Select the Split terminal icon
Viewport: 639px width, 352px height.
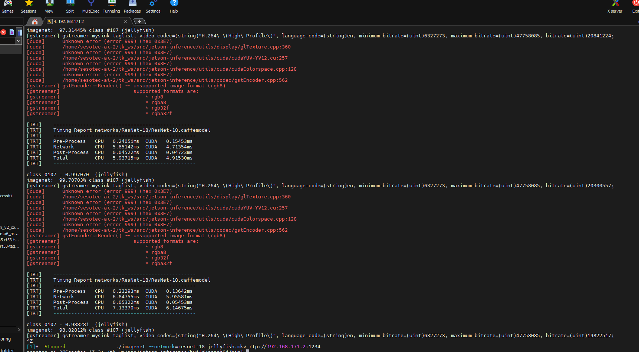click(70, 7)
